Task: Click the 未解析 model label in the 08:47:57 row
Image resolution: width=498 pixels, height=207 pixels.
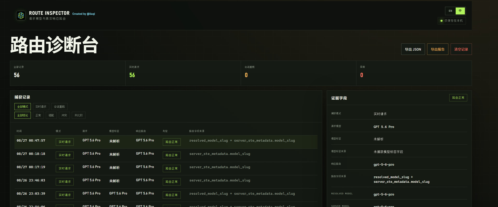Action: [114, 141]
